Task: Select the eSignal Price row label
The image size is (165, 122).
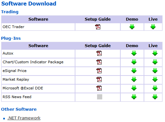Action: coord(15,71)
